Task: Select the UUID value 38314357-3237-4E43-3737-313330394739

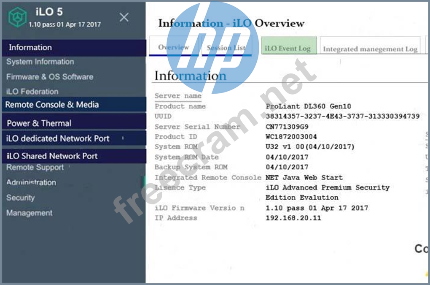Action: tap(342, 117)
